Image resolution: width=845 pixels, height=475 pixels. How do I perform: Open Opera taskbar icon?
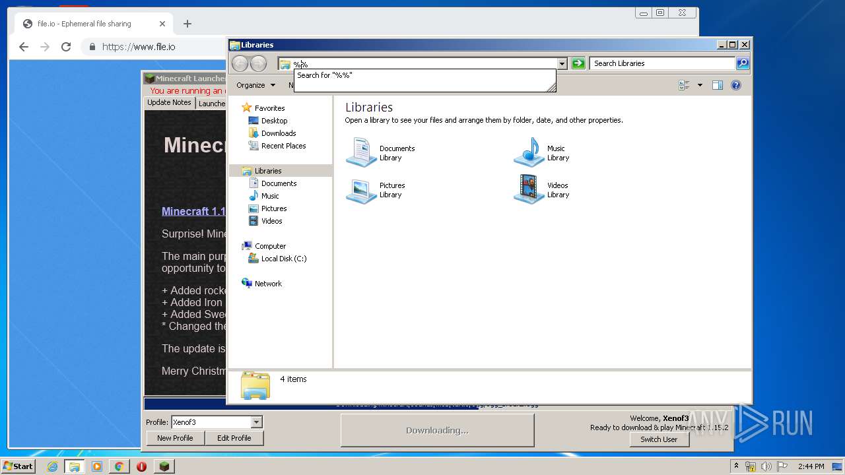[141, 466]
